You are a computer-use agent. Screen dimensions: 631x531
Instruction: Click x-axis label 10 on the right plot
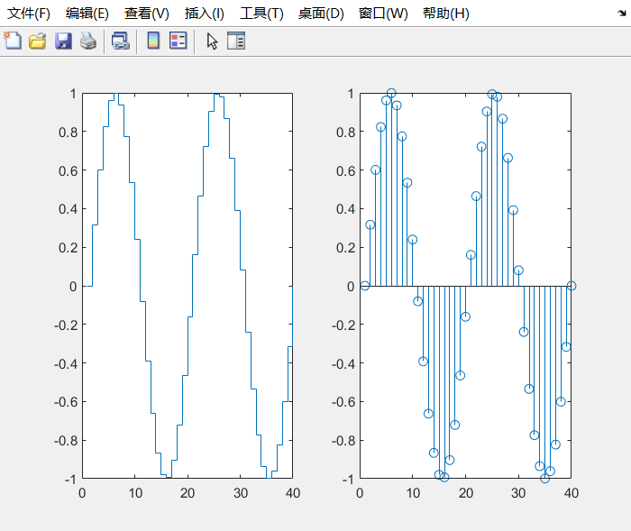click(x=413, y=493)
